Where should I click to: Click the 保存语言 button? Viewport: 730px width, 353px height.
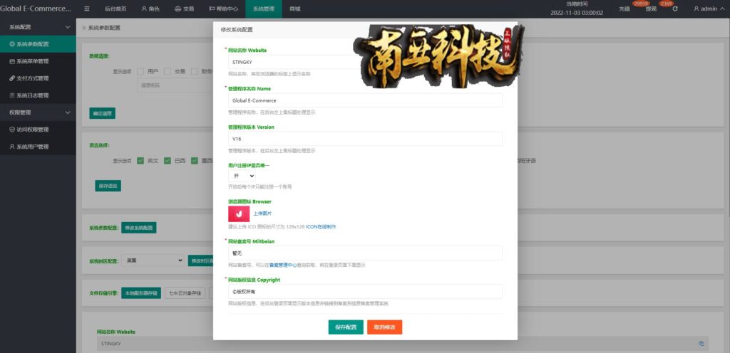[108, 186]
